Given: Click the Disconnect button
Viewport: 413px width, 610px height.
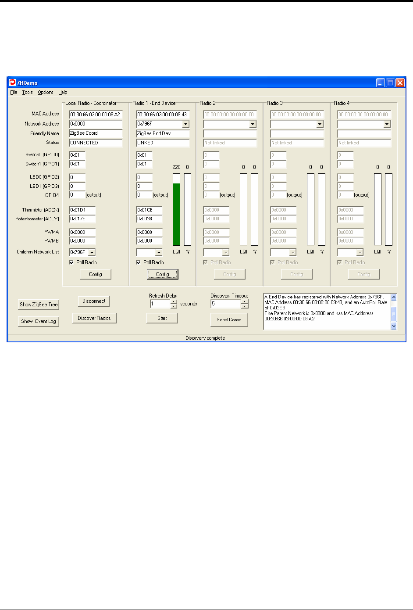Looking at the screenshot, I should tap(94, 301).
